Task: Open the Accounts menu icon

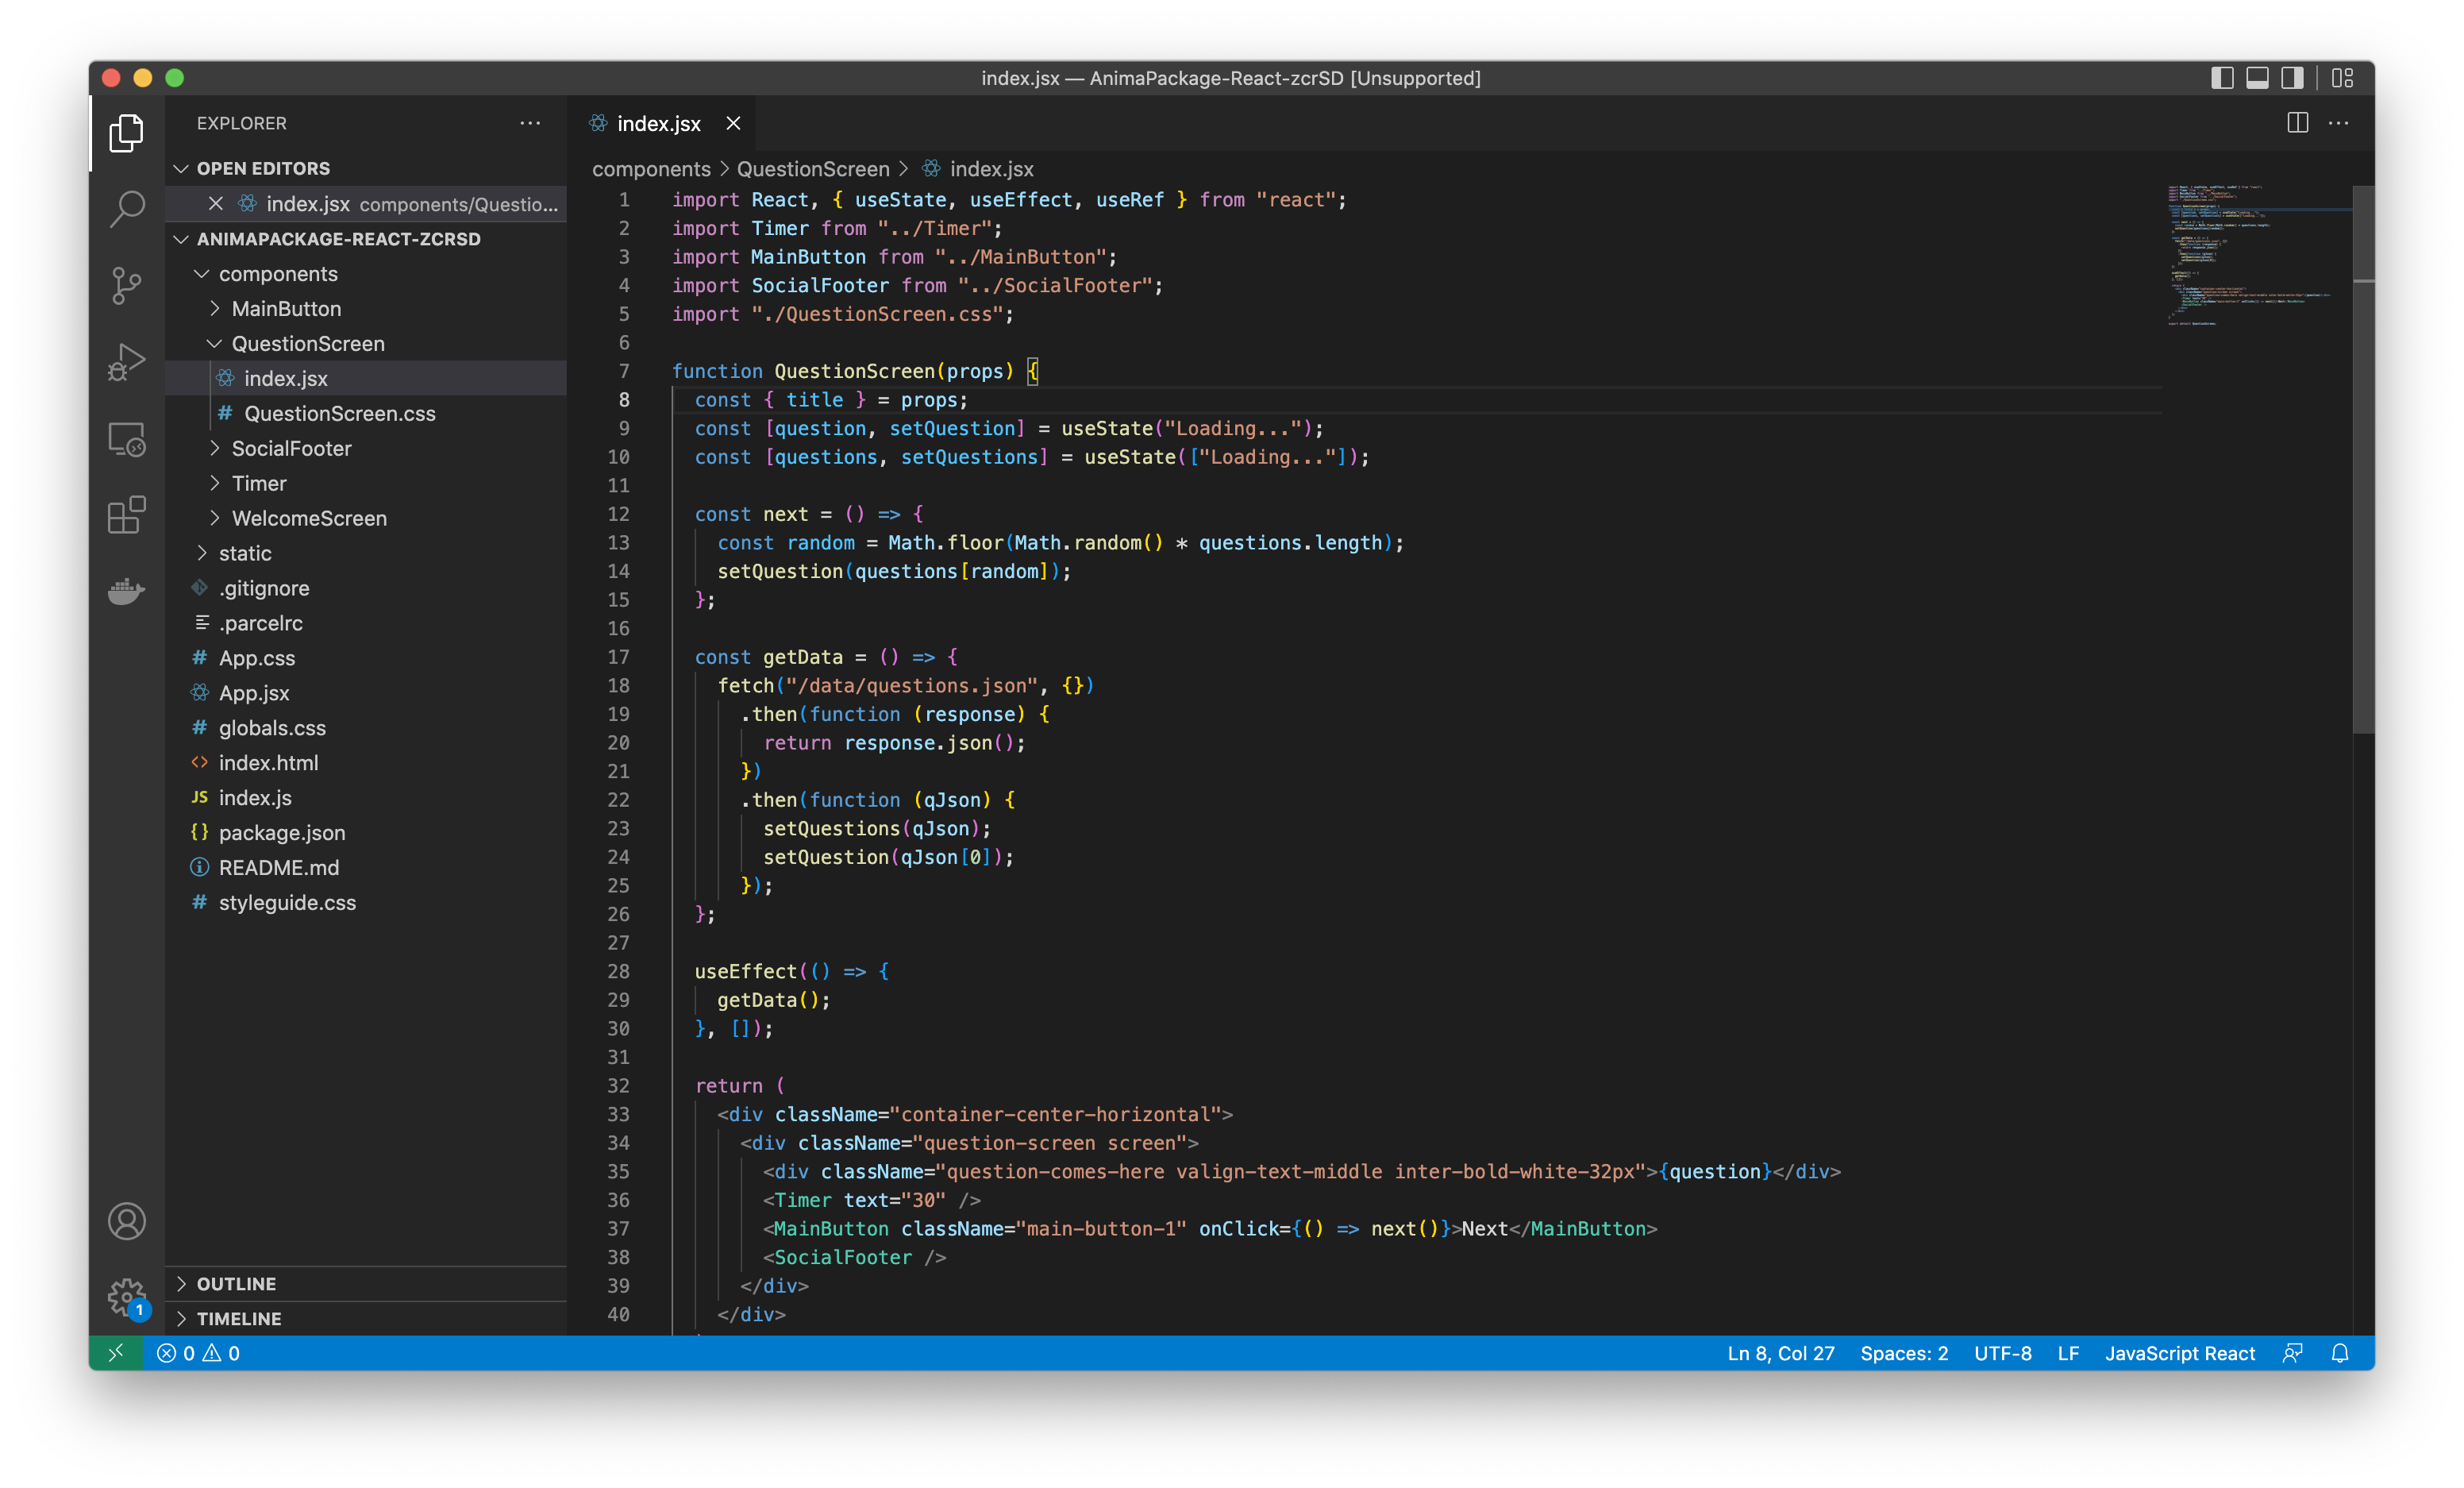Action: point(127,1221)
